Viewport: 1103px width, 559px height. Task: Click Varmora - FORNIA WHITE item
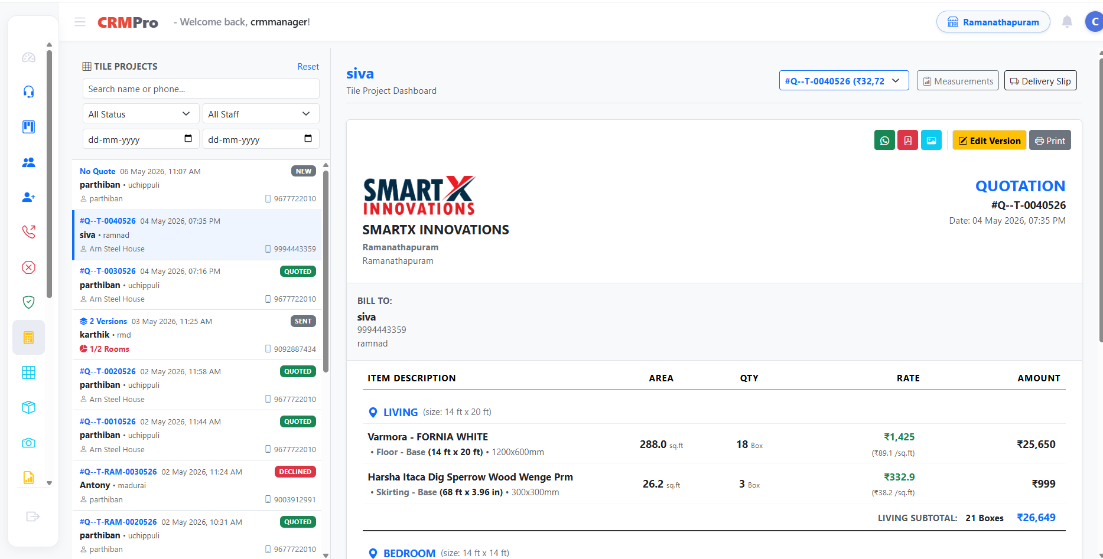point(428,437)
